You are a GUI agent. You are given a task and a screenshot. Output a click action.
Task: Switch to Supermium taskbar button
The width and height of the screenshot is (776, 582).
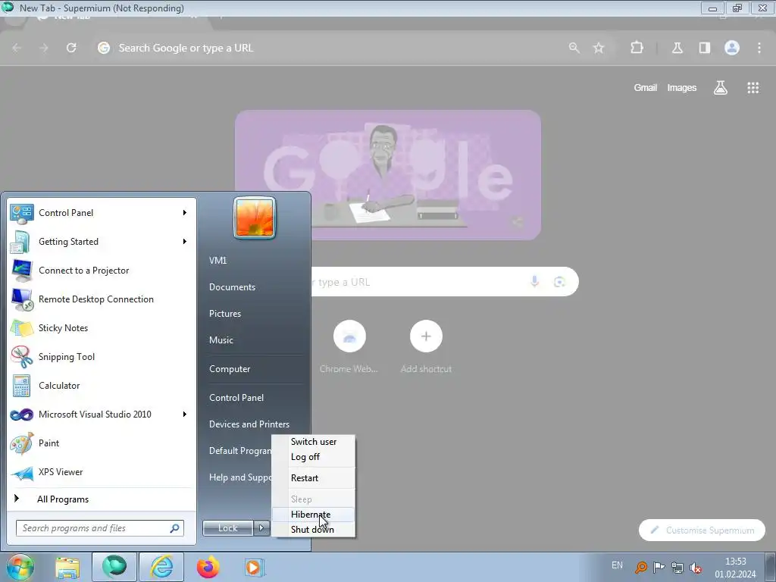[x=114, y=567]
